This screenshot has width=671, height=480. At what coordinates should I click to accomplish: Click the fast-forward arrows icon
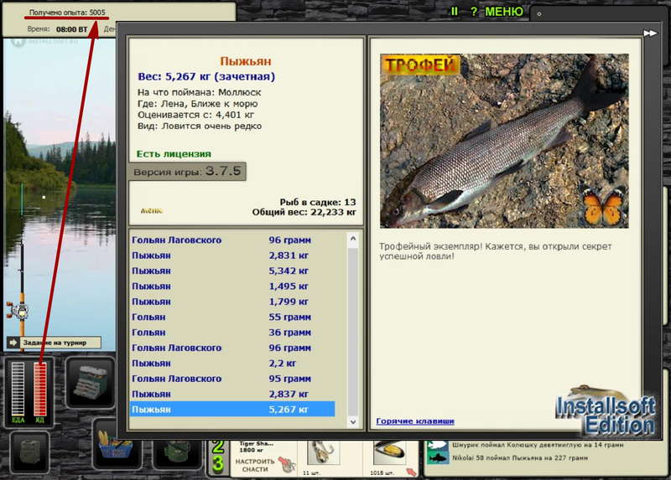650,33
